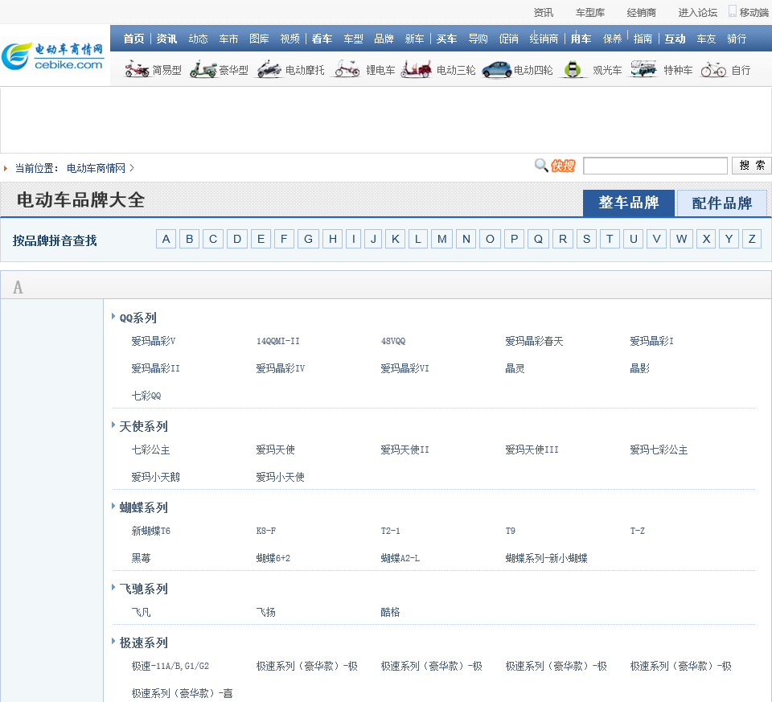The height and width of the screenshot is (702, 772).
Task: Open 经销商 in the blue navigation bar
Action: [x=544, y=39]
